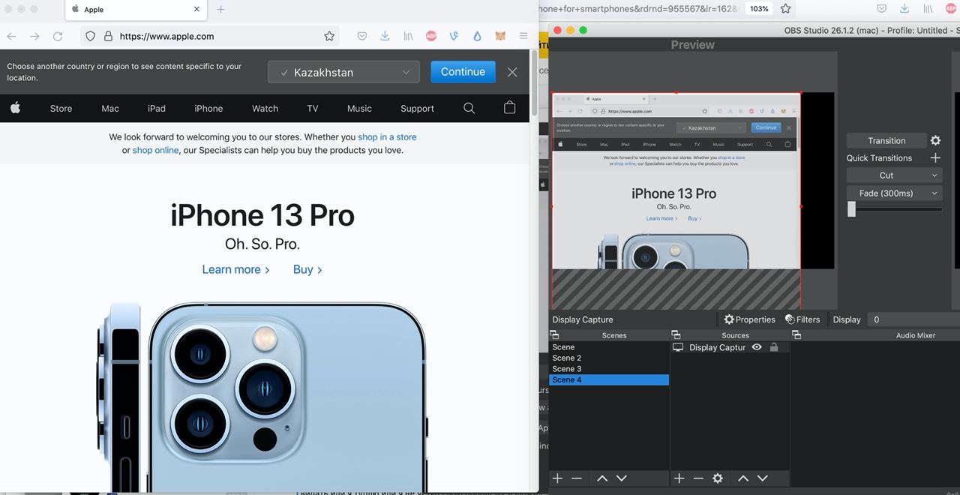This screenshot has width=960, height=495.
Task: Toggle Display Capture visibility eye
Action: coord(757,347)
